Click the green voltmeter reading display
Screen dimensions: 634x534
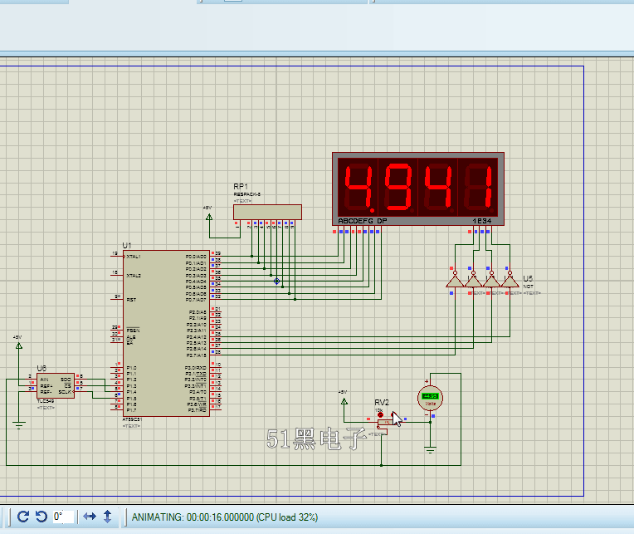point(430,396)
